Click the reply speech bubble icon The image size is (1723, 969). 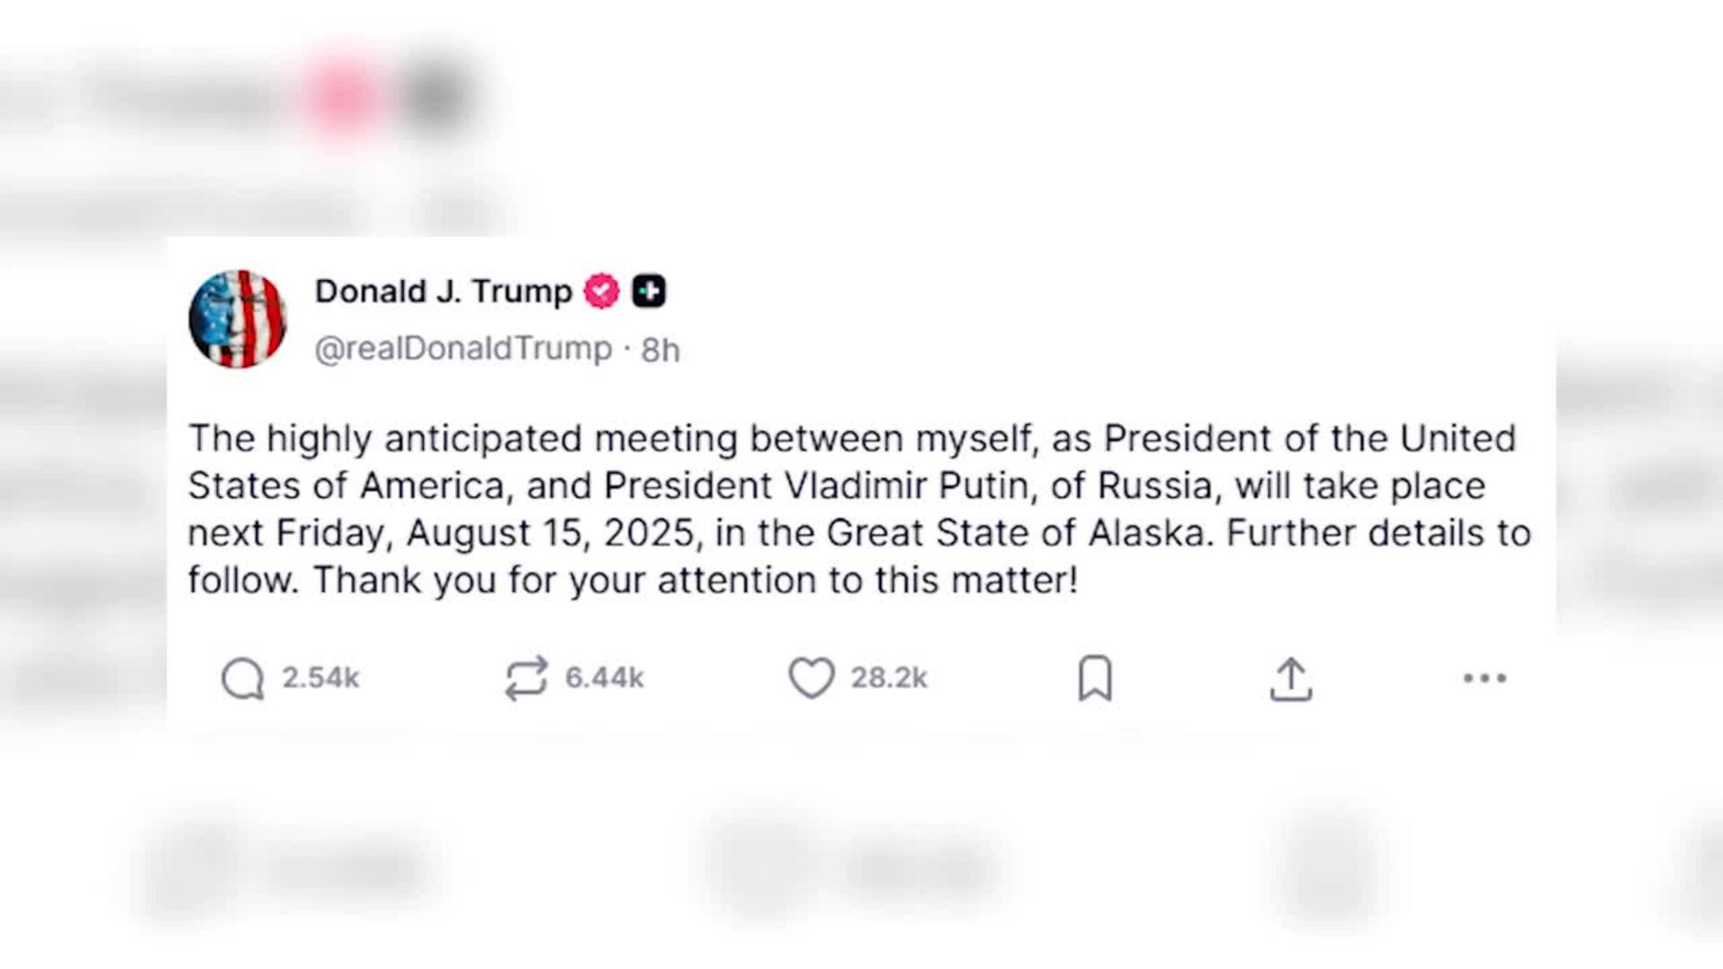(x=242, y=678)
